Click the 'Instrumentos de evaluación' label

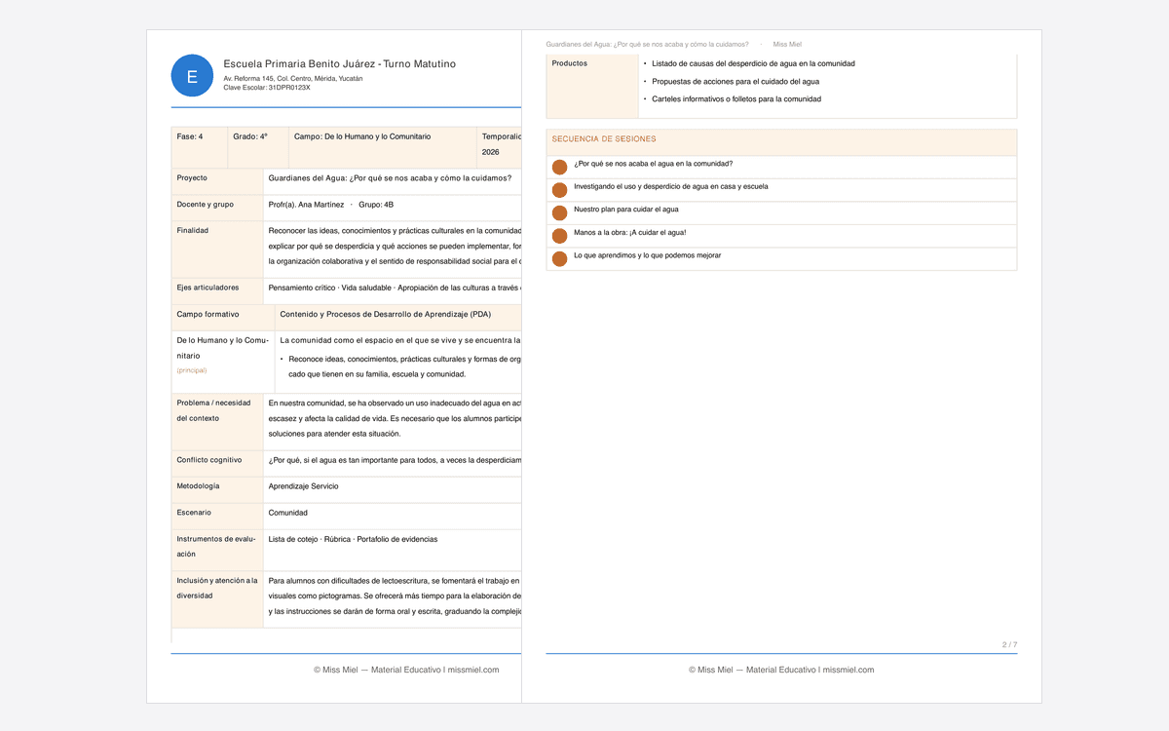pos(215,546)
